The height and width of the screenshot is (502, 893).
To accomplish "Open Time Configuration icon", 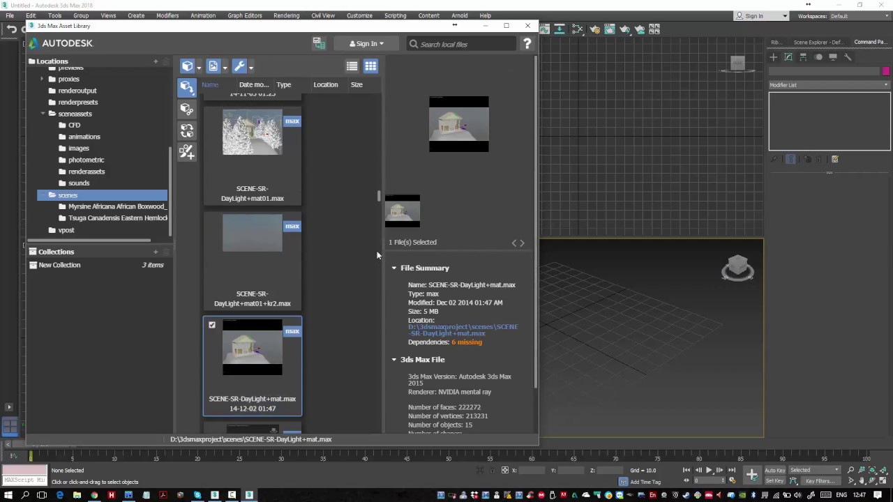I will [x=733, y=480].
